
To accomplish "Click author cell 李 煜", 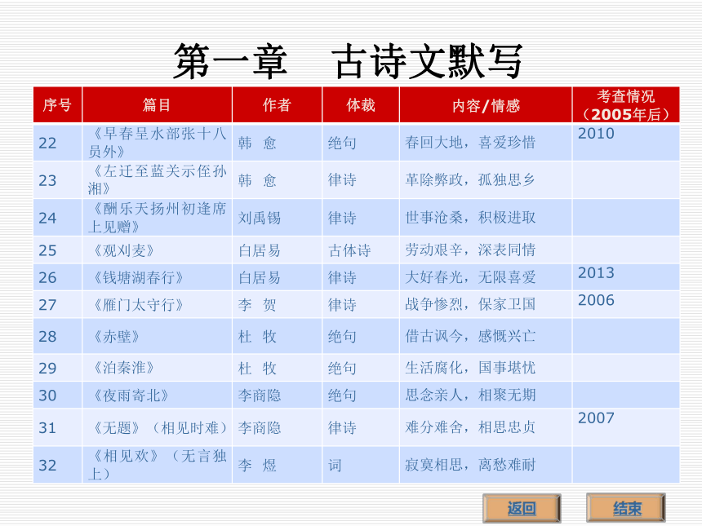I will coord(278,465).
